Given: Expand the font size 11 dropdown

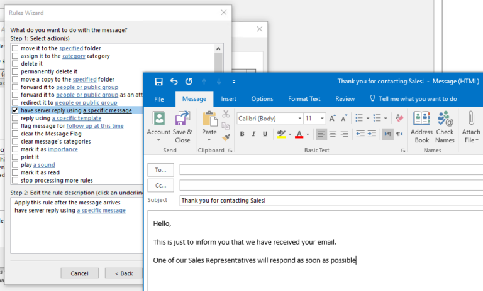Looking at the screenshot, I should pos(323,119).
